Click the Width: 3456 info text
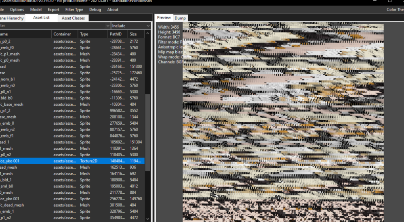The width and height of the screenshot is (404, 222). (168, 27)
